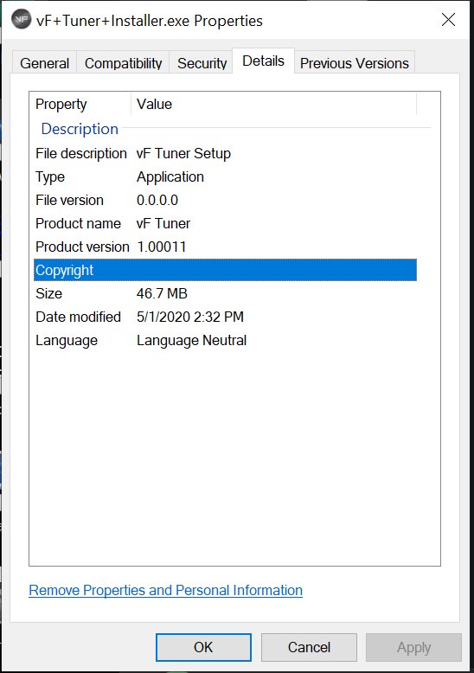Select the Date modified row label

[x=78, y=317]
